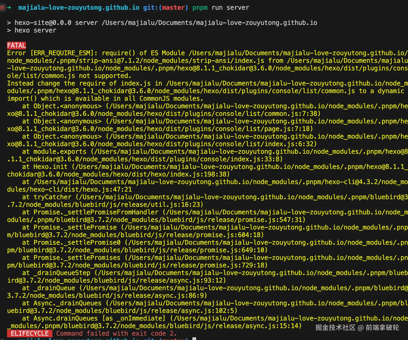
Task: Click the "hexo.js:47:21" stack location
Action: [x=107, y=189]
